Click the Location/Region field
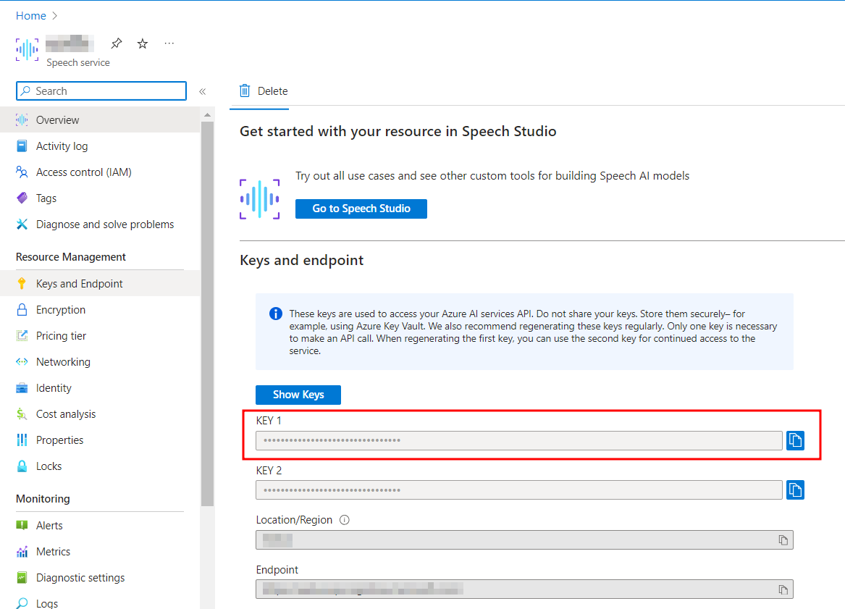Viewport: 845px width, 609px height. pos(524,540)
